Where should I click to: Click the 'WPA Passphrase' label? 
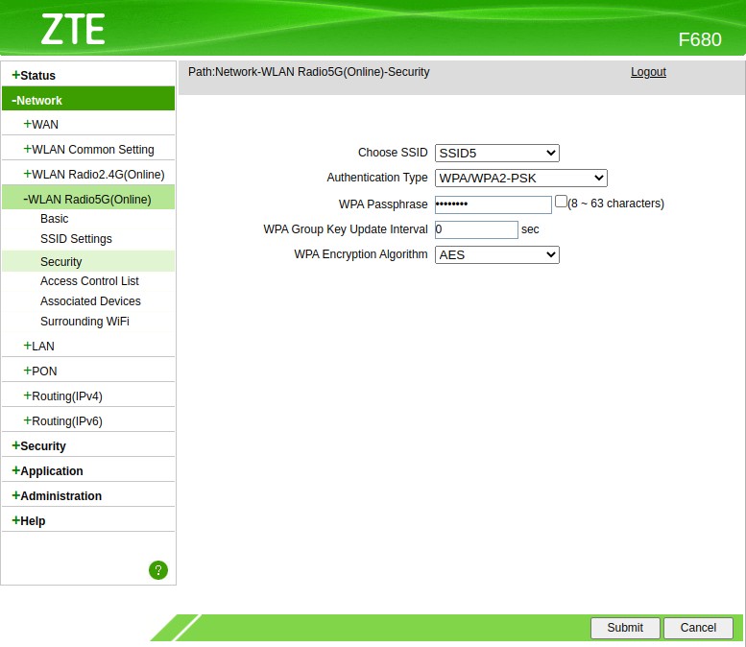[383, 204]
